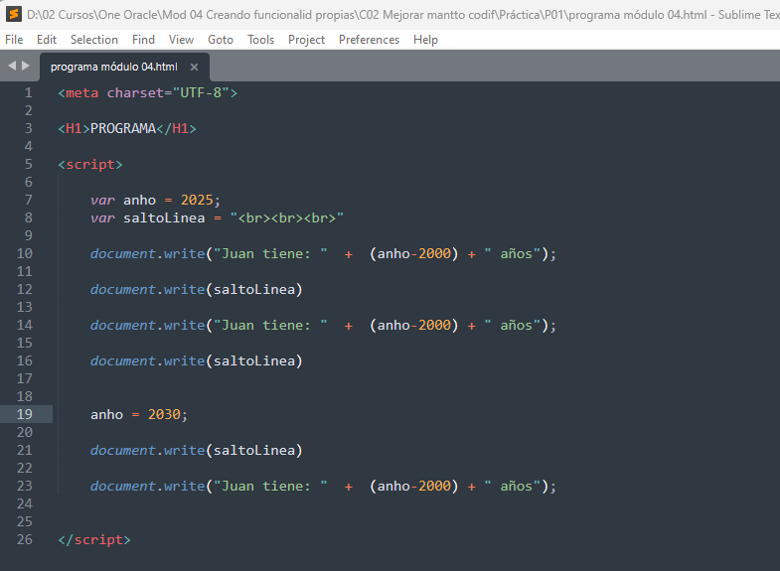Click line number 26 in the gutter

pyautogui.click(x=25, y=539)
